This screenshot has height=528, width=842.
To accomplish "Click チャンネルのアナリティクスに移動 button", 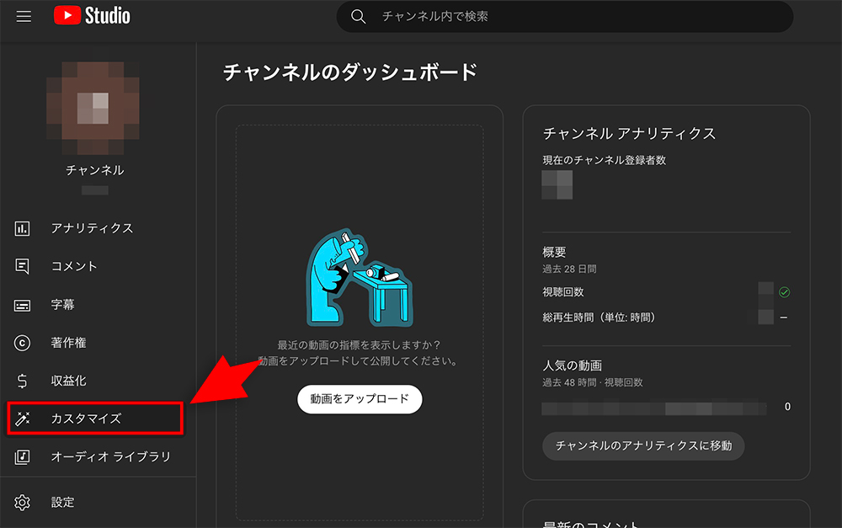I will 643,445.
